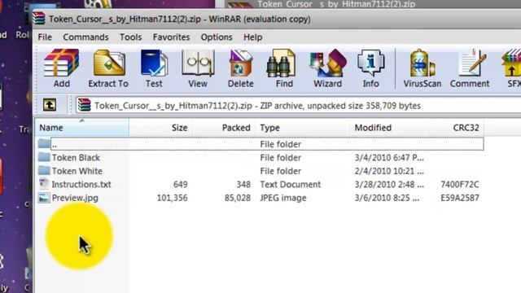The width and height of the screenshot is (521, 293).
Task: Click the size value 649
Action: click(181, 185)
